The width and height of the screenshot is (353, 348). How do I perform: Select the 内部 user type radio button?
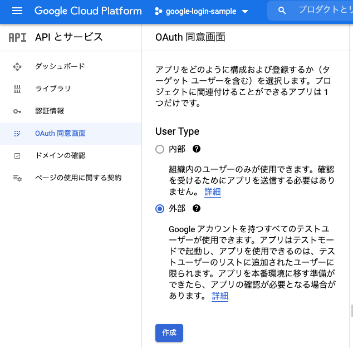click(160, 149)
